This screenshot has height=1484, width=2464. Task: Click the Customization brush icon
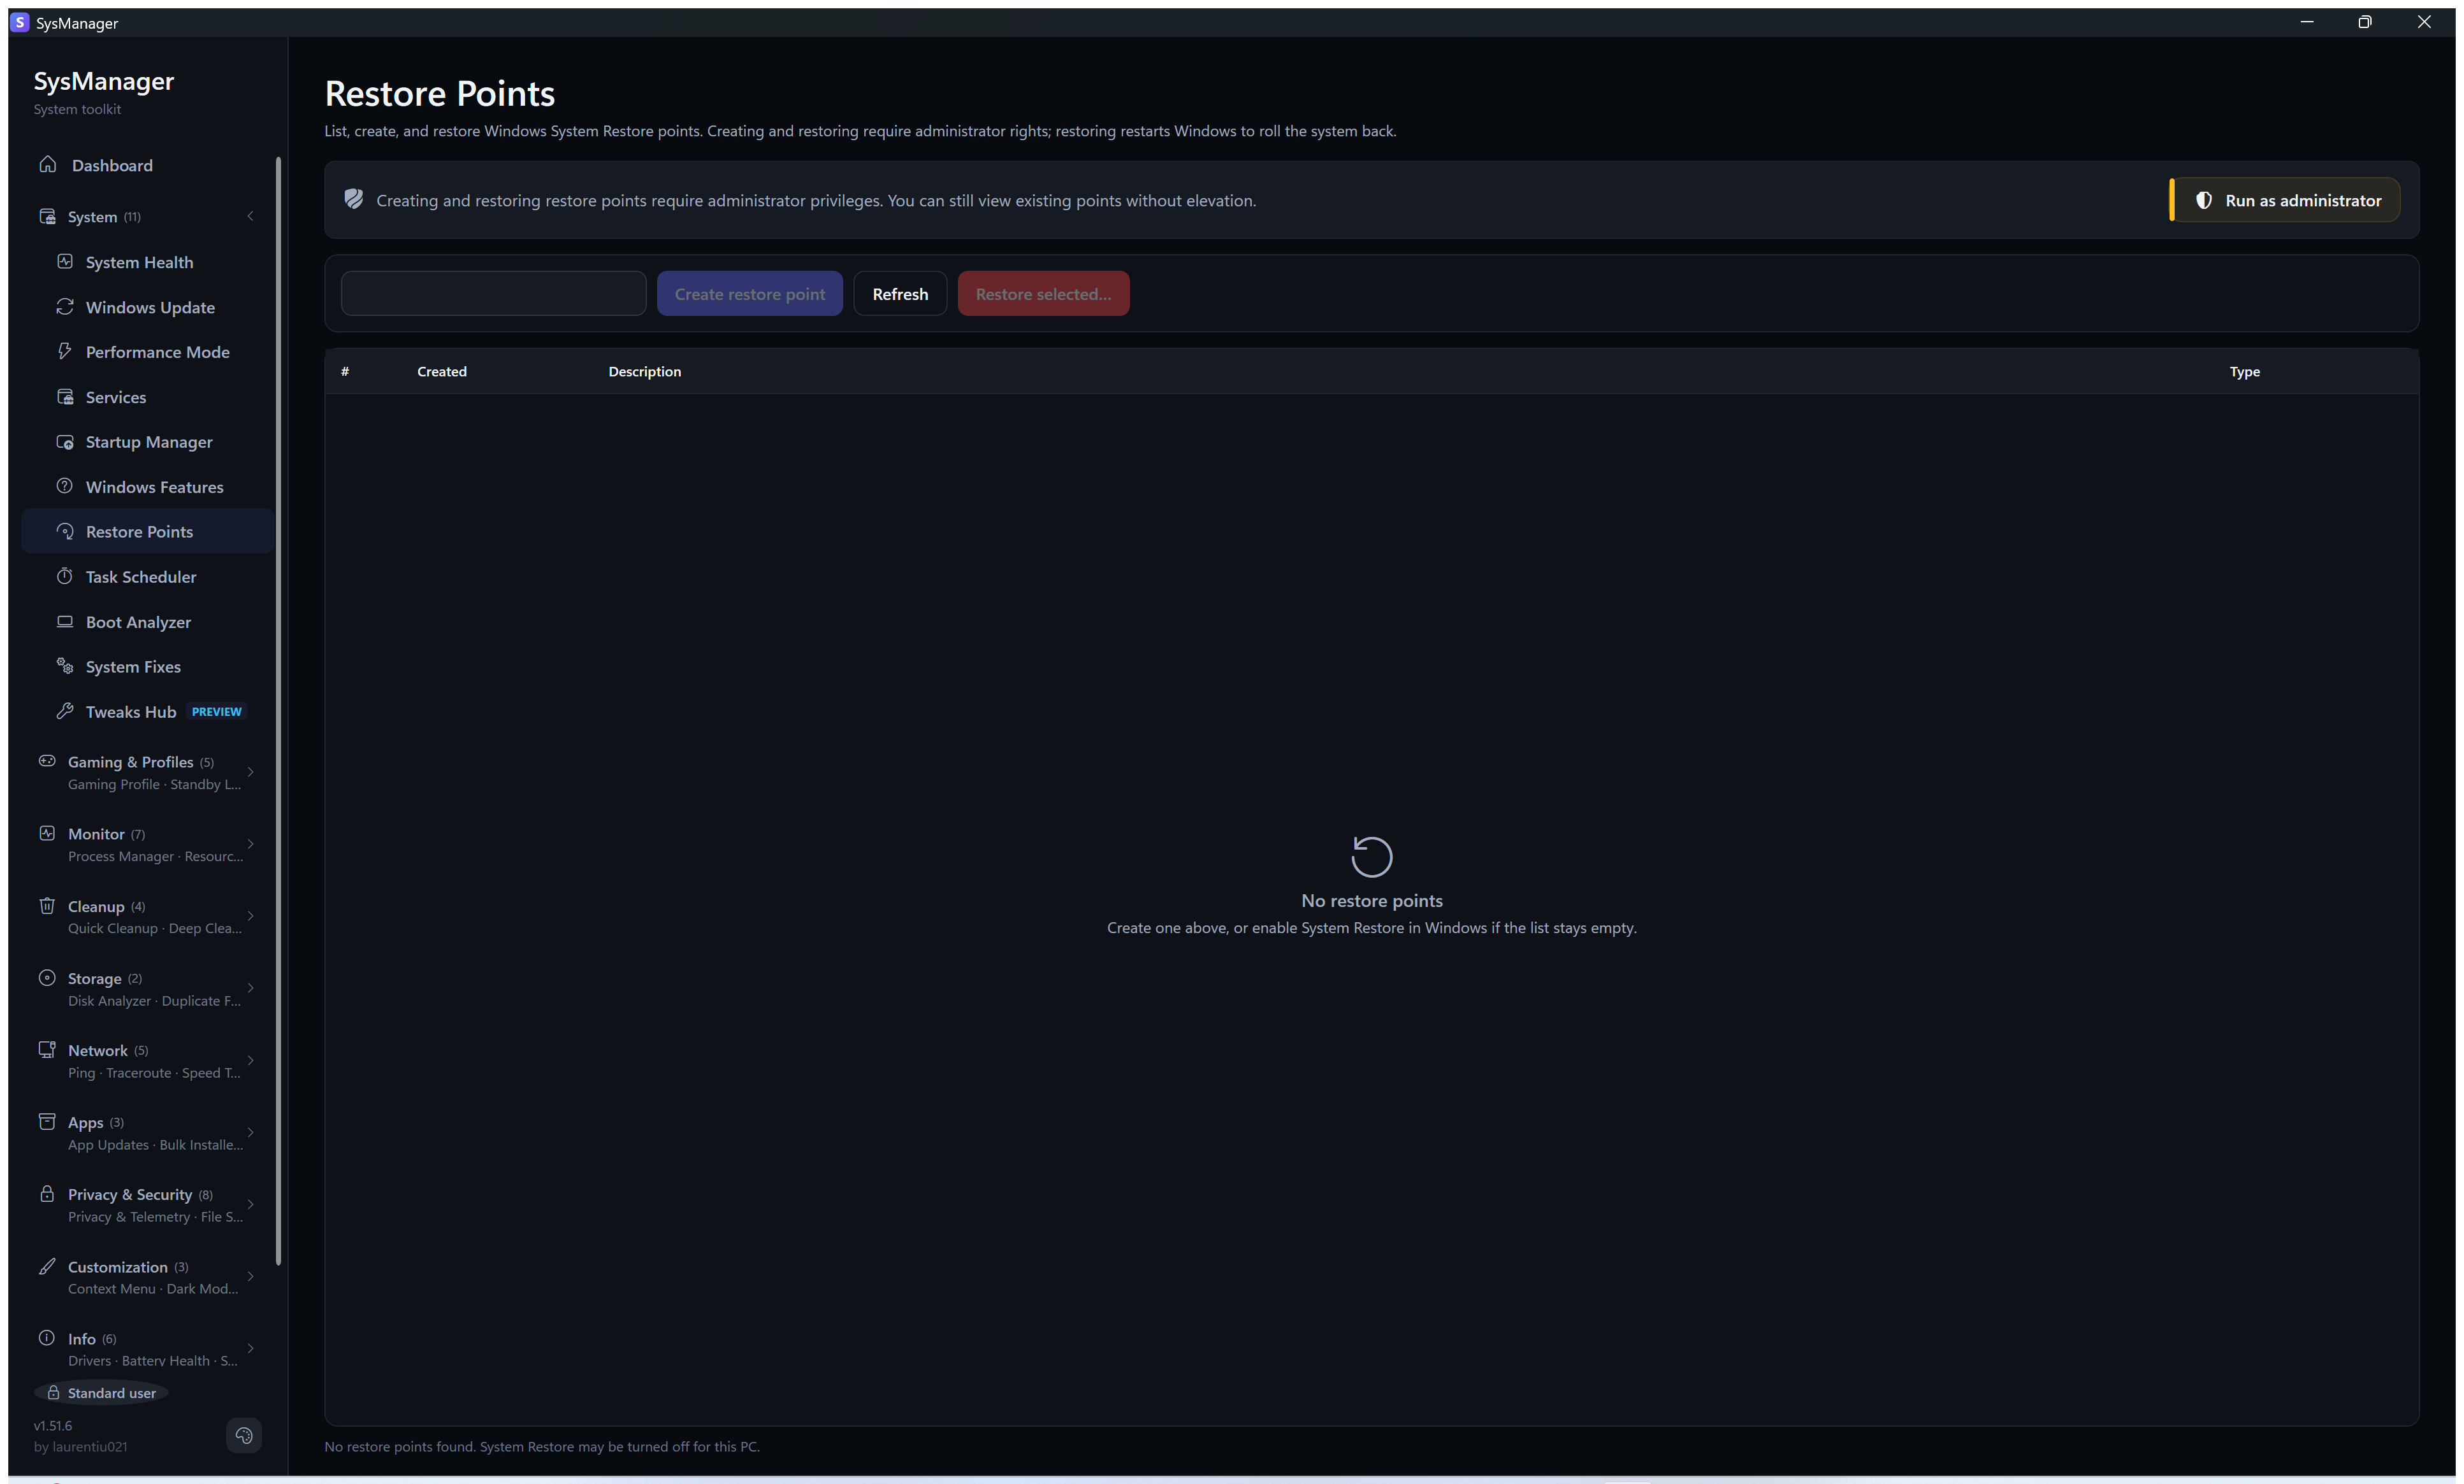coord(47,1267)
